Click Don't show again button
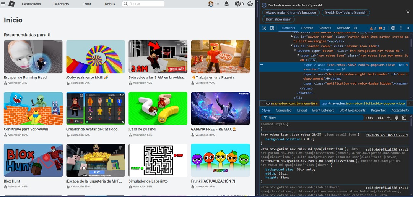Image resolution: width=413 pixels, height=197 pixels. (x=278, y=19)
